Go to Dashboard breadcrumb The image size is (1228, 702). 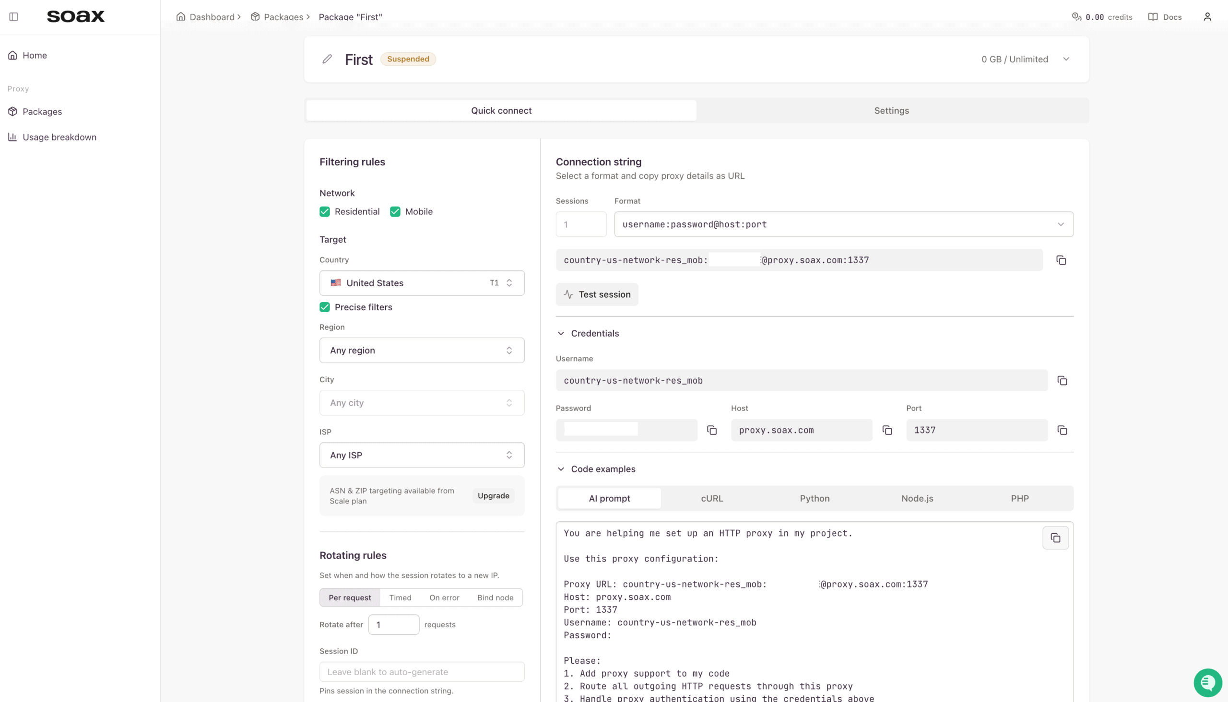pos(212,17)
